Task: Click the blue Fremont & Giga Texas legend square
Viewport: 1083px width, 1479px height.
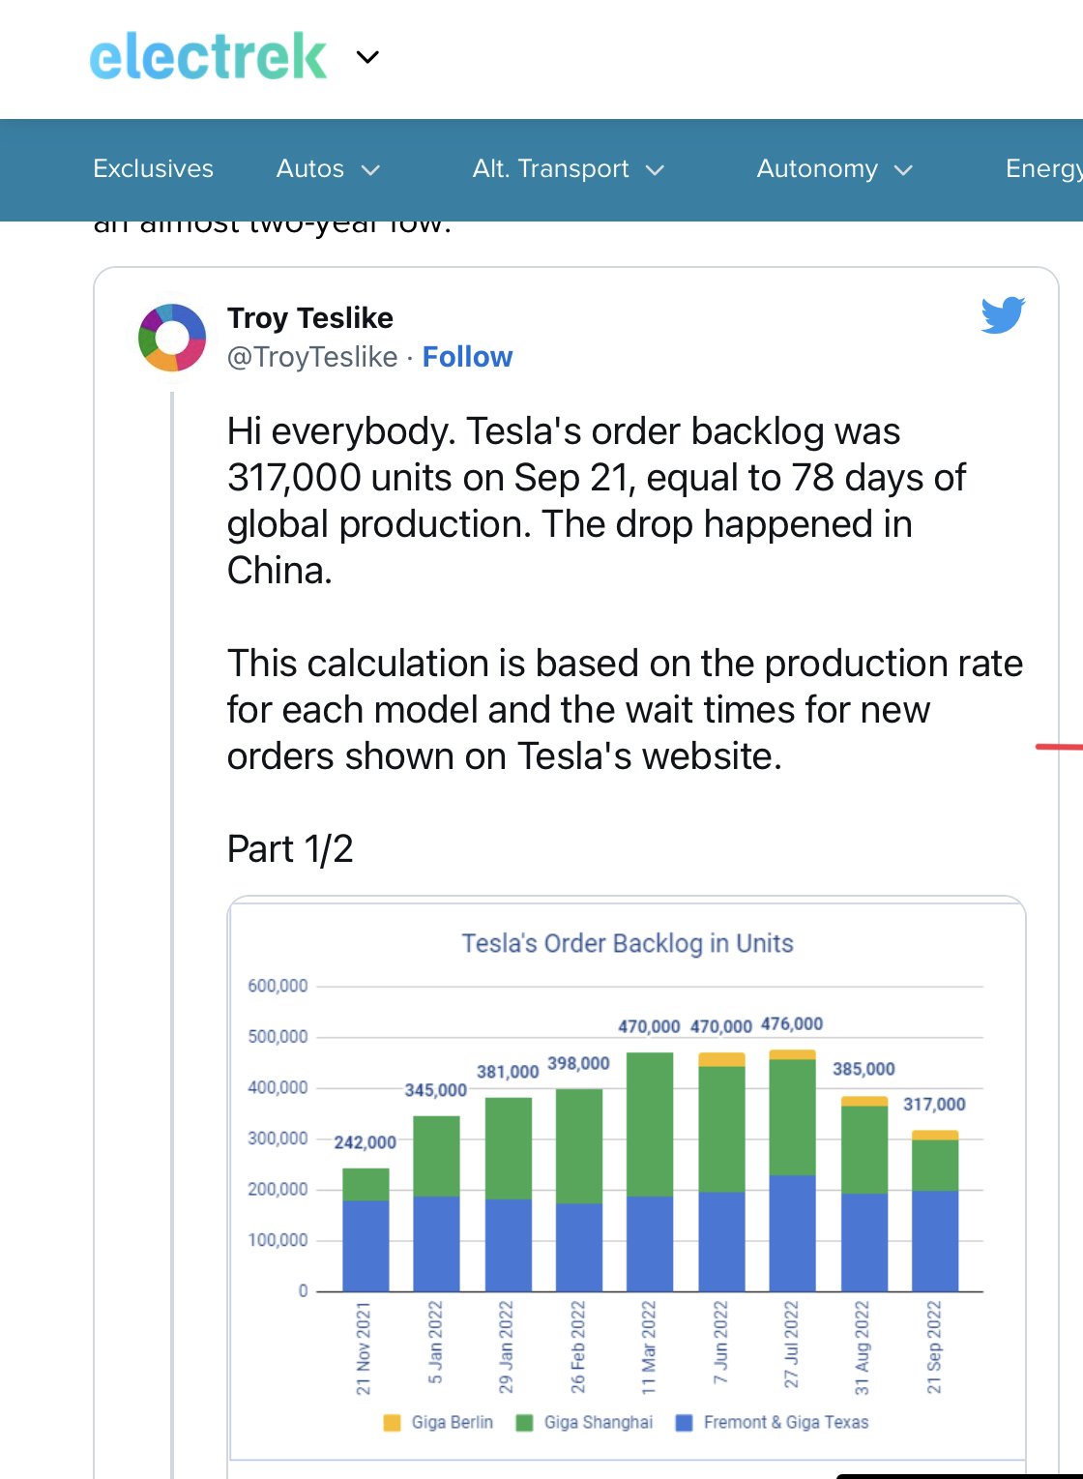Action: coord(684,1422)
